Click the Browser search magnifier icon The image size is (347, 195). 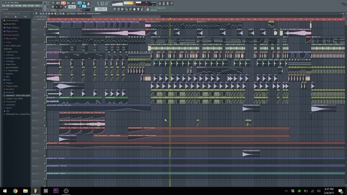point(9,14)
